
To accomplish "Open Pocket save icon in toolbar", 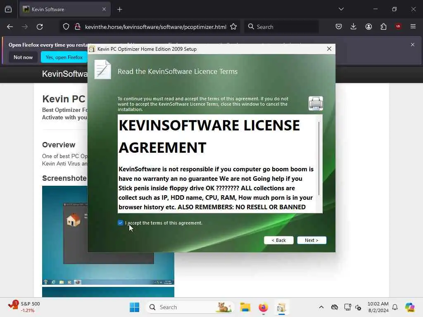I will tap(339, 26).
